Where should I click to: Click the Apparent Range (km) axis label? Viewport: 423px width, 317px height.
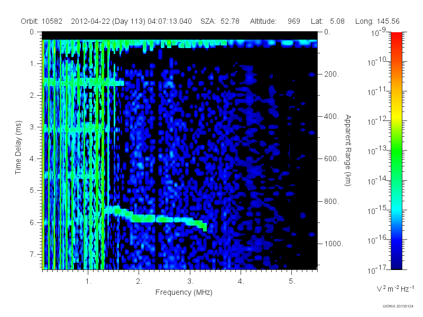348,150
